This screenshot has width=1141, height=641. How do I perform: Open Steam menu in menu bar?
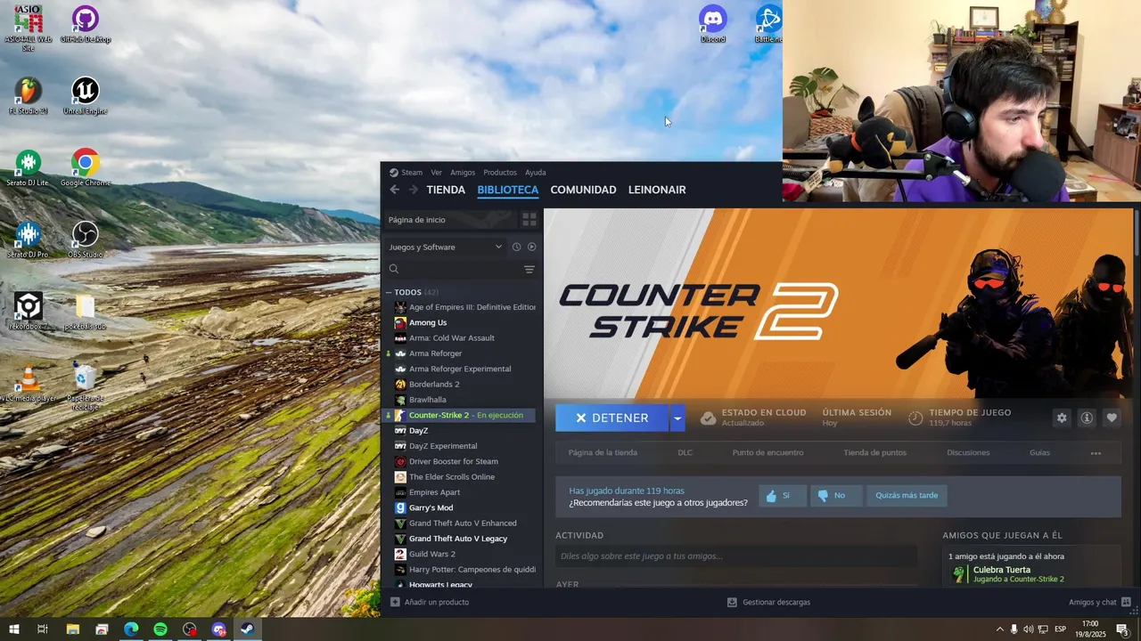click(x=412, y=173)
